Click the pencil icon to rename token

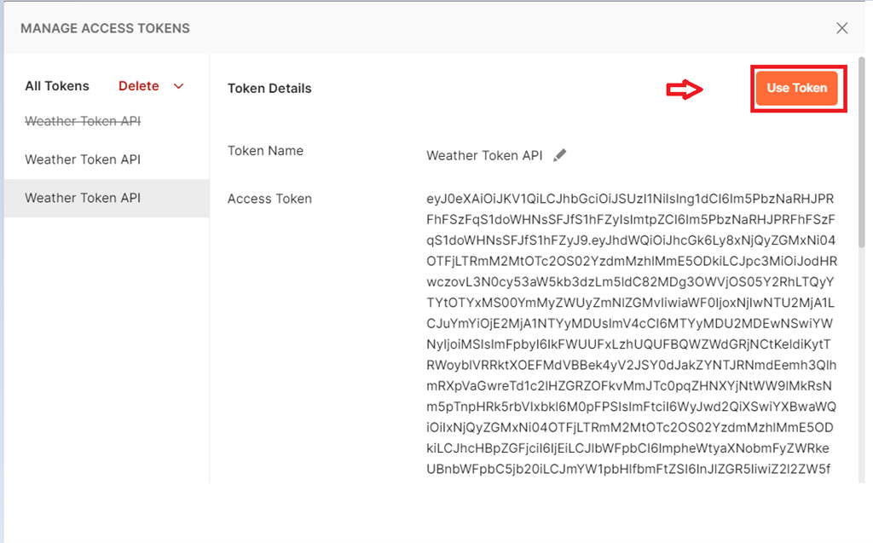[559, 155]
